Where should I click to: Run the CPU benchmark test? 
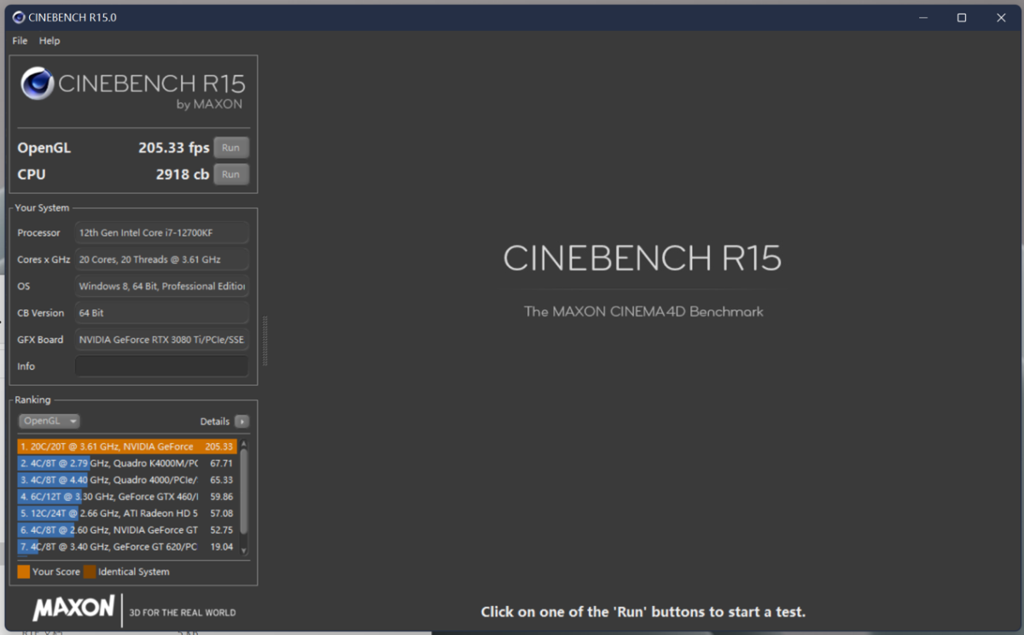tap(230, 174)
